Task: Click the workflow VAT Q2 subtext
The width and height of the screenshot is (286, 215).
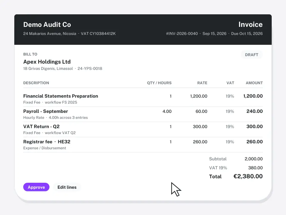Action: tap(60, 133)
